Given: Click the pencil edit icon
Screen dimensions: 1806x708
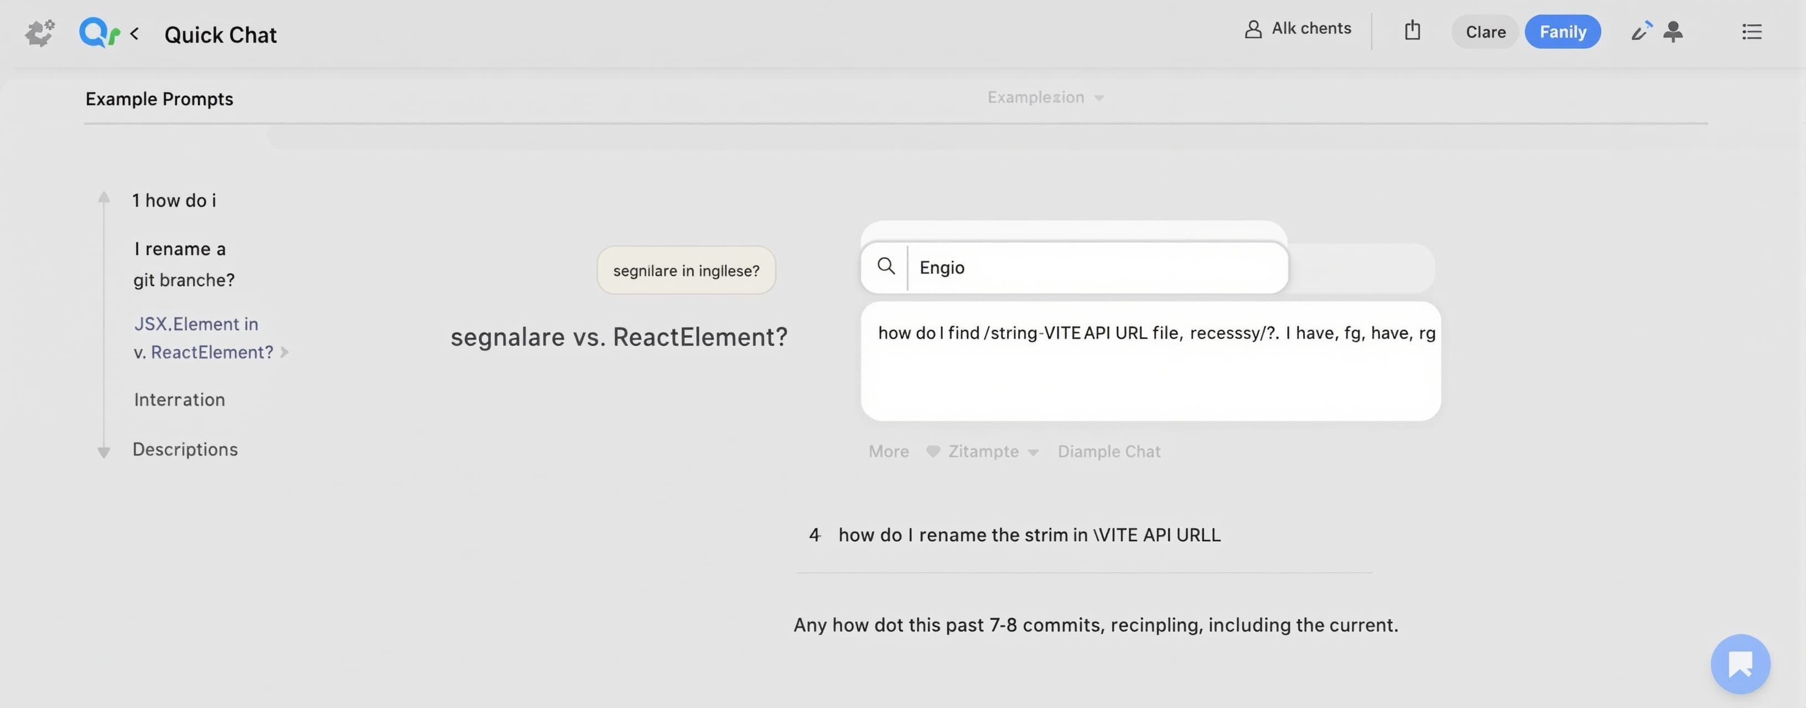Looking at the screenshot, I should (1641, 31).
